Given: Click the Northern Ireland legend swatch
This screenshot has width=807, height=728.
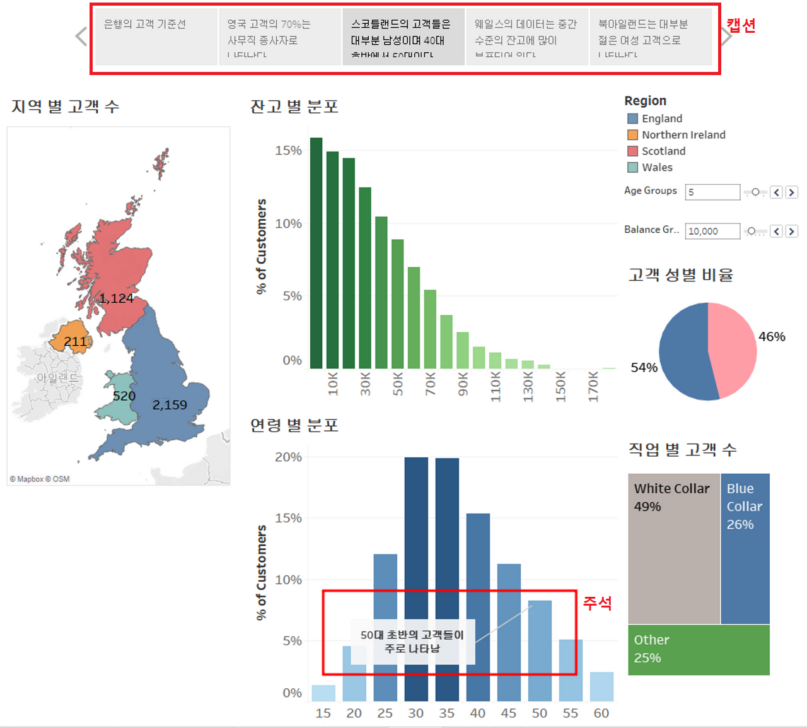Looking at the screenshot, I should (x=633, y=135).
